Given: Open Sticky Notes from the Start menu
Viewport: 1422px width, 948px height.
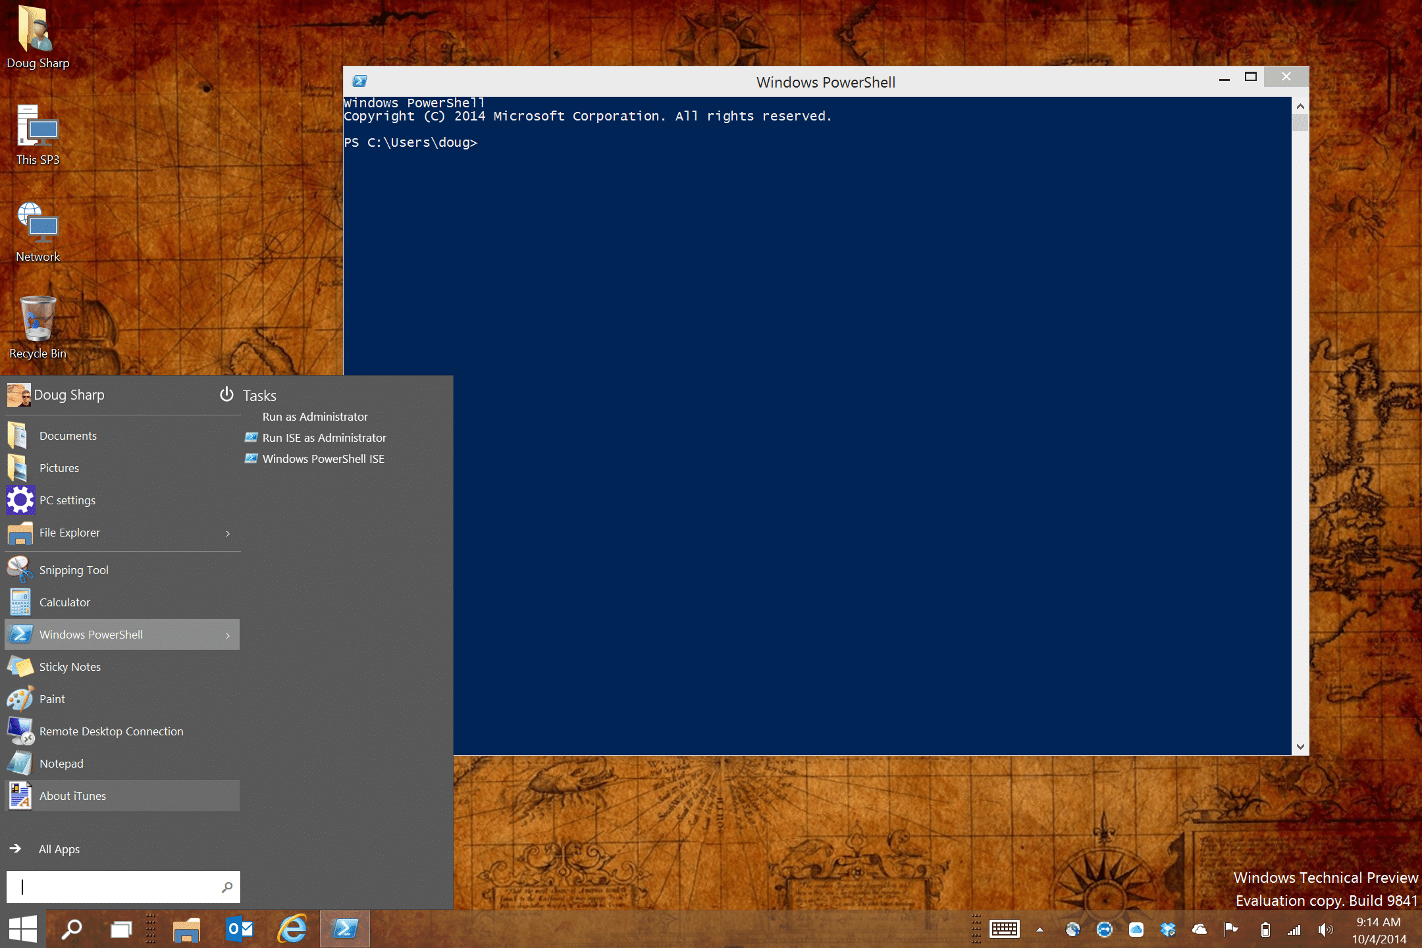Looking at the screenshot, I should coord(122,667).
